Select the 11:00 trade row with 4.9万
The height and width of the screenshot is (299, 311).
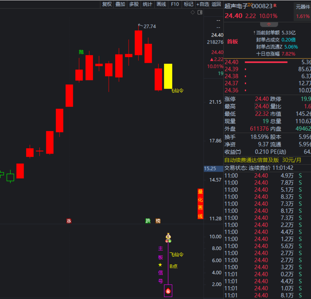coord(268,176)
